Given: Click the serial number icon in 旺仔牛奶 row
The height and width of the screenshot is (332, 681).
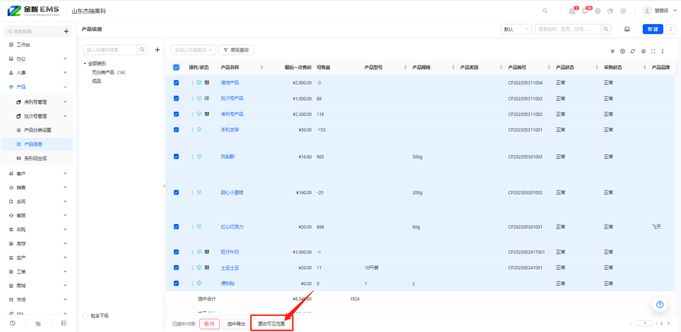Looking at the screenshot, I should pos(207,252).
